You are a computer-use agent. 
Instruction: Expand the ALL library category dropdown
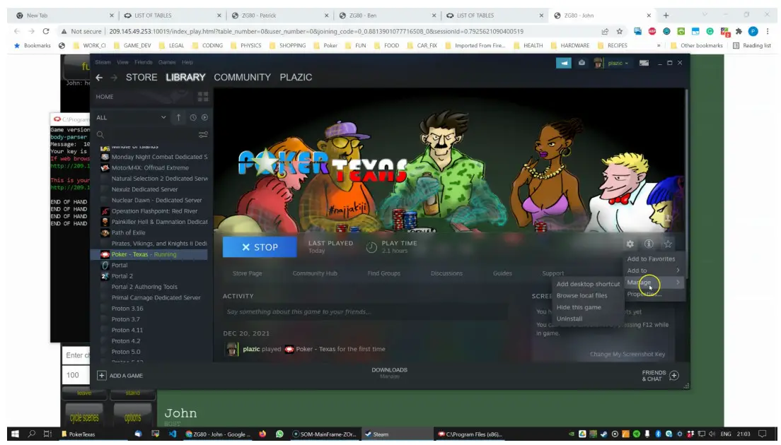click(163, 117)
